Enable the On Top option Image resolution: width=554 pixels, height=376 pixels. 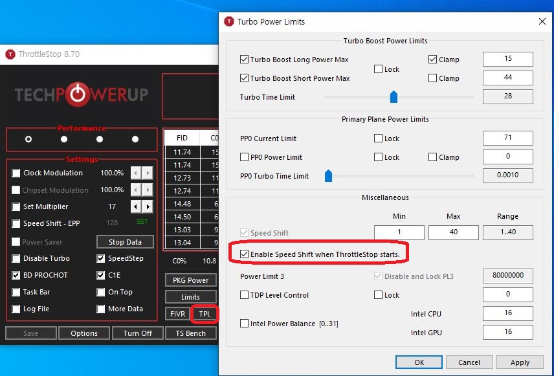point(101,292)
